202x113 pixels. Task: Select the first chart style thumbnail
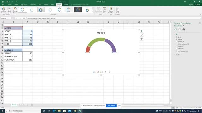click(x=22, y=10)
